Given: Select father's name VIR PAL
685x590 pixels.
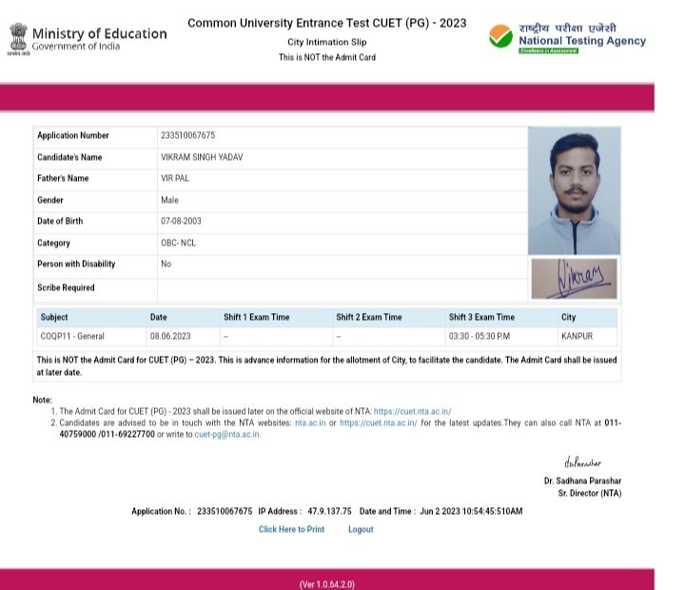Looking at the screenshot, I should pos(175,178).
